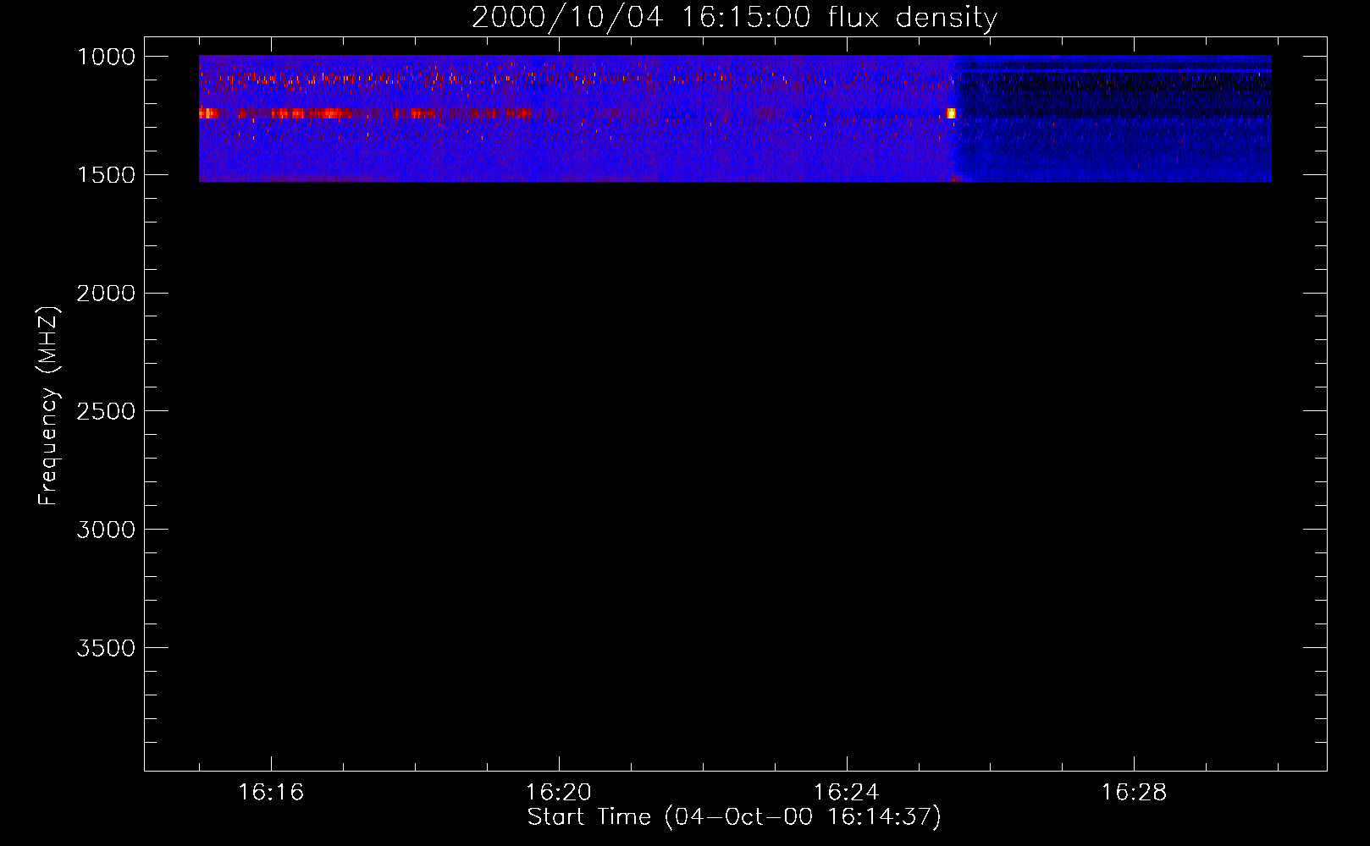The height and width of the screenshot is (846, 1370).
Task: Select the 3500 frequency axis label
Action: point(106,649)
